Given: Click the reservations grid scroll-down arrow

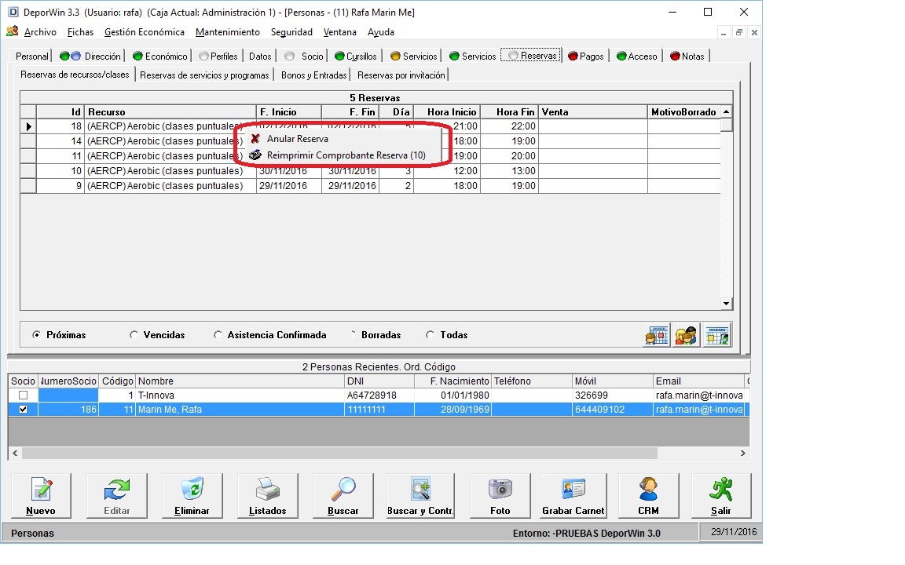Looking at the screenshot, I should (727, 304).
